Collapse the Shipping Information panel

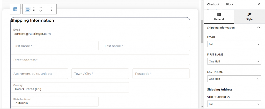click(259, 28)
